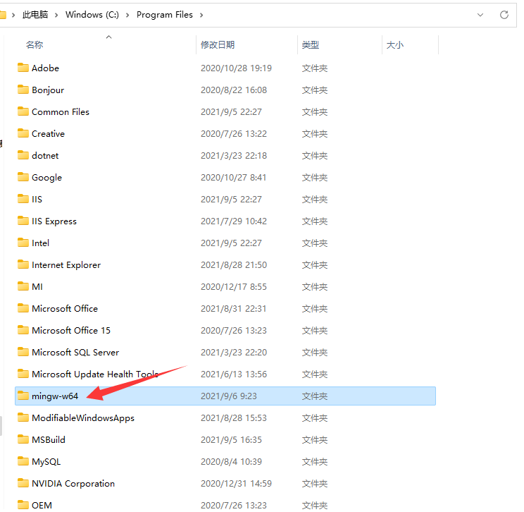Image resolution: width=524 pixels, height=512 pixels.
Task: Click the date 2020/10/28 19:19
Action: [236, 68]
